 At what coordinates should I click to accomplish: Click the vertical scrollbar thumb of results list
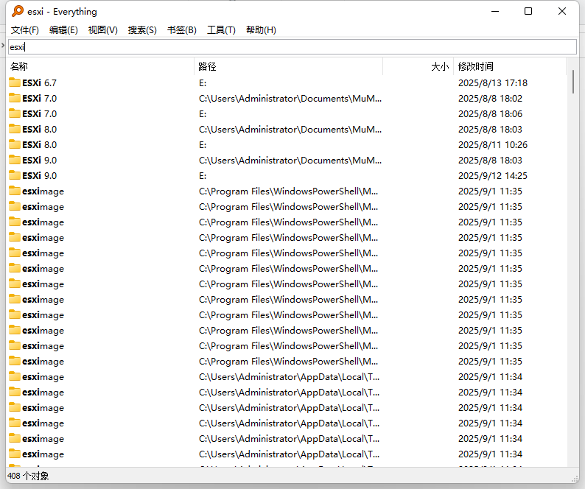[573, 82]
